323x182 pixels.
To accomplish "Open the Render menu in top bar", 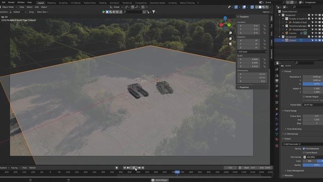I will coord(11,3).
